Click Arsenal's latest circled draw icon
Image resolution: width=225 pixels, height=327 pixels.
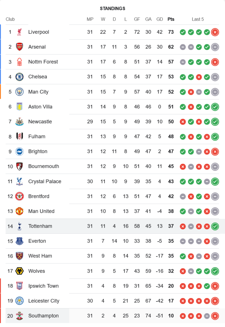(x=215, y=47)
